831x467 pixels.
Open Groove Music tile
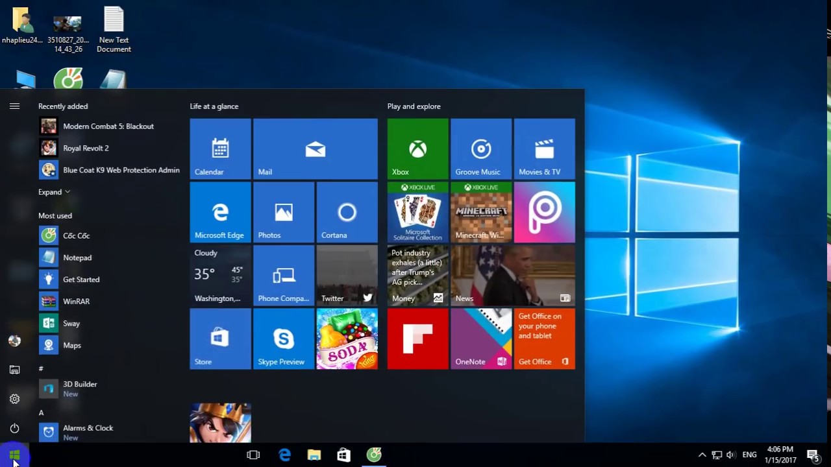click(481, 149)
